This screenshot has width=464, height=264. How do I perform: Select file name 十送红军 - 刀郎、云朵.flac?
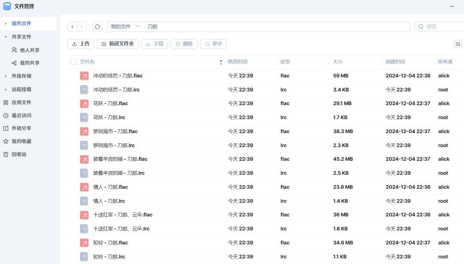pos(123,215)
